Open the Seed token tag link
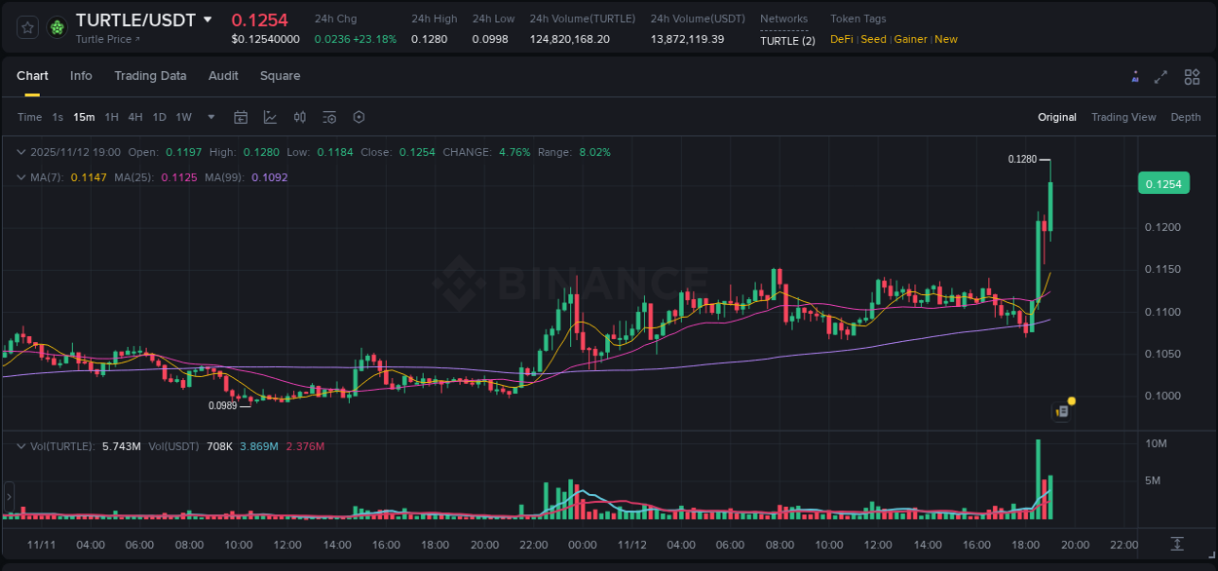This screenshot has height=571, width=1218. 873,39
